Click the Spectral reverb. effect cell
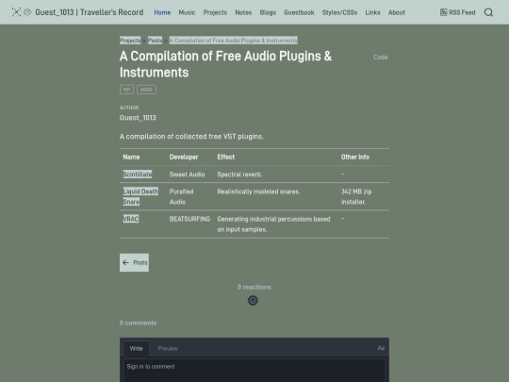509x382 pixels. click(x=239, y=174)
